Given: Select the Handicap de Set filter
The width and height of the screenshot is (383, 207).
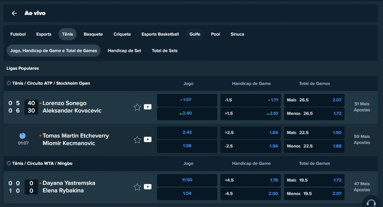Looking at the screenshot, I should (x=124, y=51).
